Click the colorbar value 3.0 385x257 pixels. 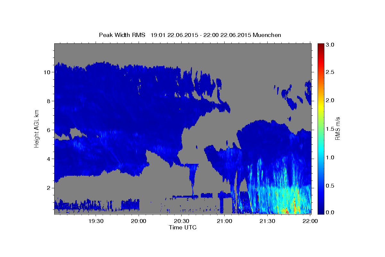tap(329, 44)
